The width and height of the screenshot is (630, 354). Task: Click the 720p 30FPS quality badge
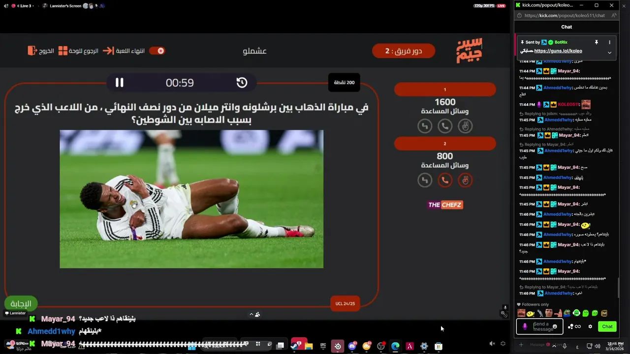click(x=484, y=6)
